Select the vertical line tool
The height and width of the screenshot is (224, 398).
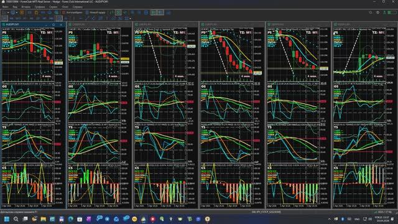(x=74, y=18)
